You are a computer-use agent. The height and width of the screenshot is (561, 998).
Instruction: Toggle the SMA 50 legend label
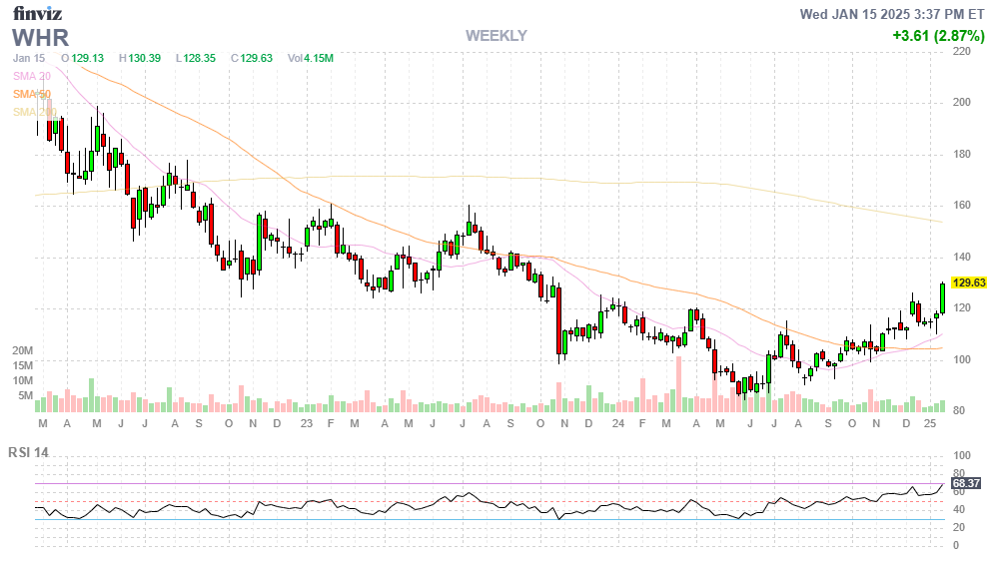pos(31,94)
